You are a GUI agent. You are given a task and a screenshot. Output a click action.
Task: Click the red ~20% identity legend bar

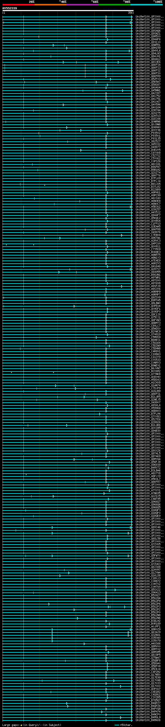[x=18, y=5]
